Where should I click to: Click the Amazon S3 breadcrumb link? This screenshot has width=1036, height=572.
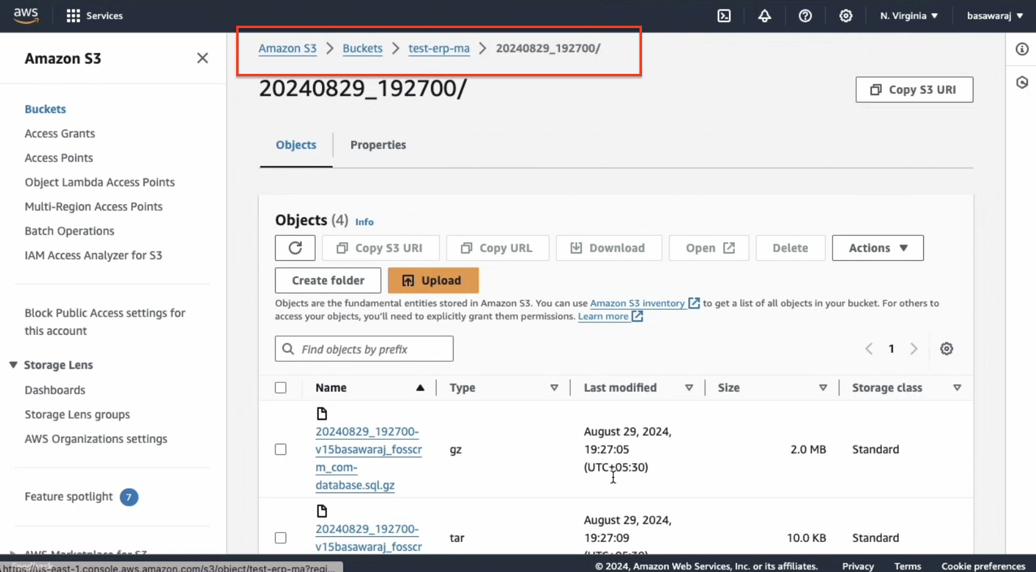click(x=287, y=48)
